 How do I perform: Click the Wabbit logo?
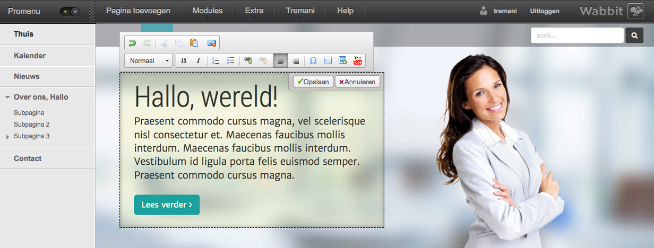[x=612, y=11]
